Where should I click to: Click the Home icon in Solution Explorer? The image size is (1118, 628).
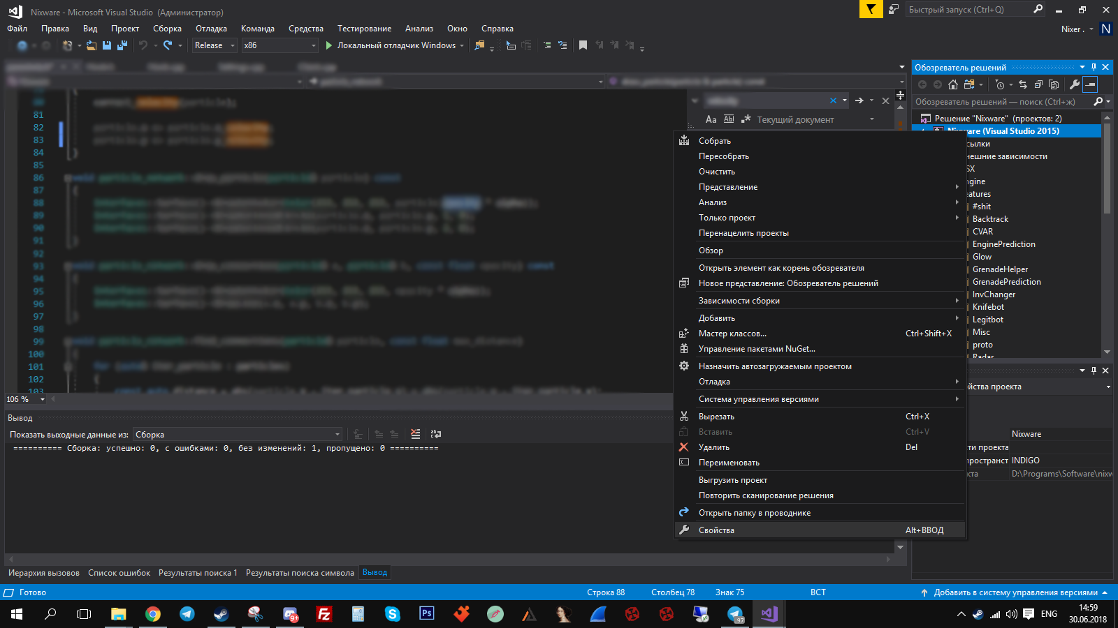(x=953, y=84)
